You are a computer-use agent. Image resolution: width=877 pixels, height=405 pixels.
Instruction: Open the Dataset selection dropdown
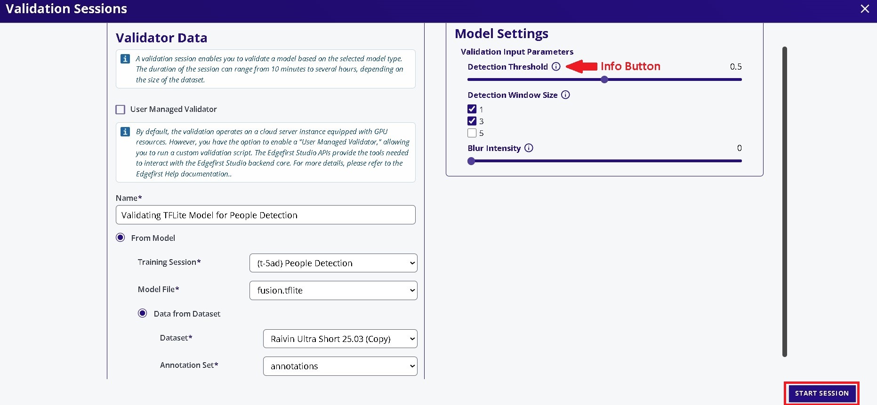coord(340,339)
